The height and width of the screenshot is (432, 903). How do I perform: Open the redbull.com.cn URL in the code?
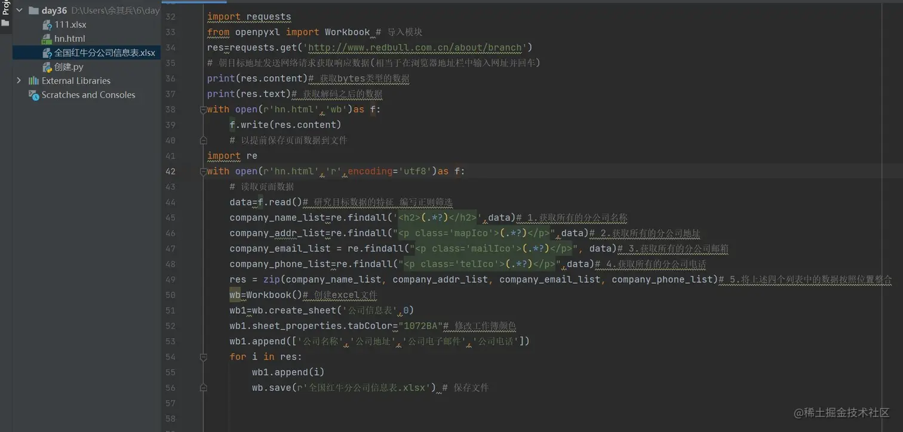click(x=415, y=48)
